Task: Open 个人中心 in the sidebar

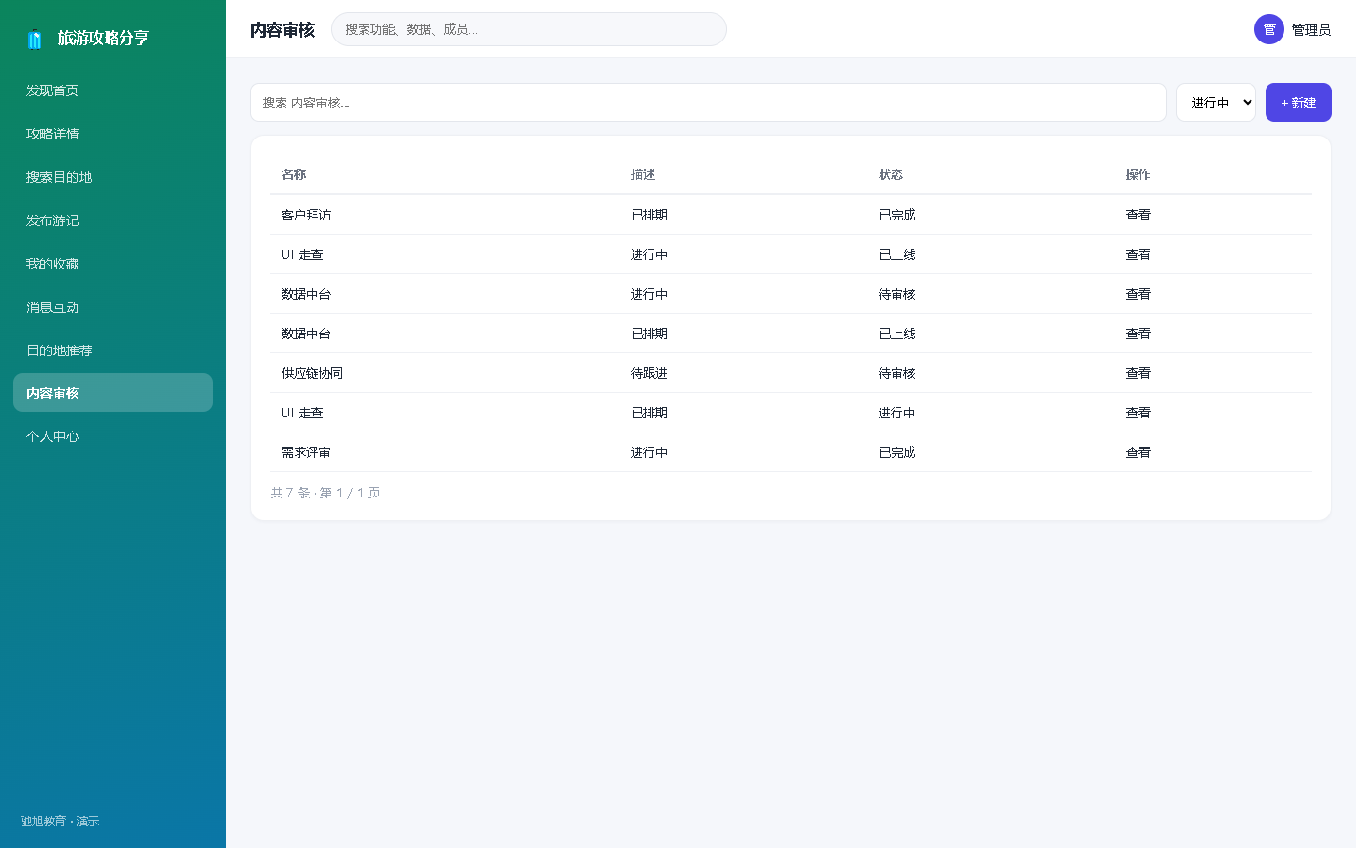Action: (x=113, y=436)
